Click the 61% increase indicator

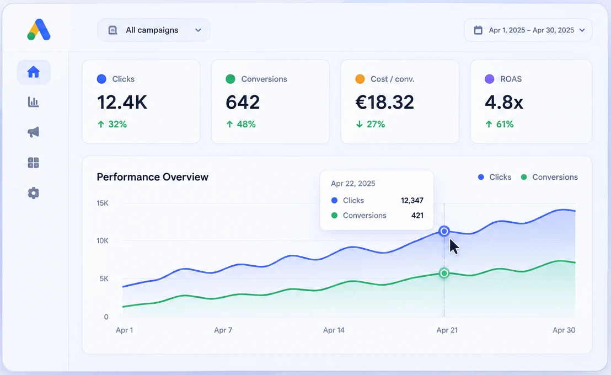[500, 124]
